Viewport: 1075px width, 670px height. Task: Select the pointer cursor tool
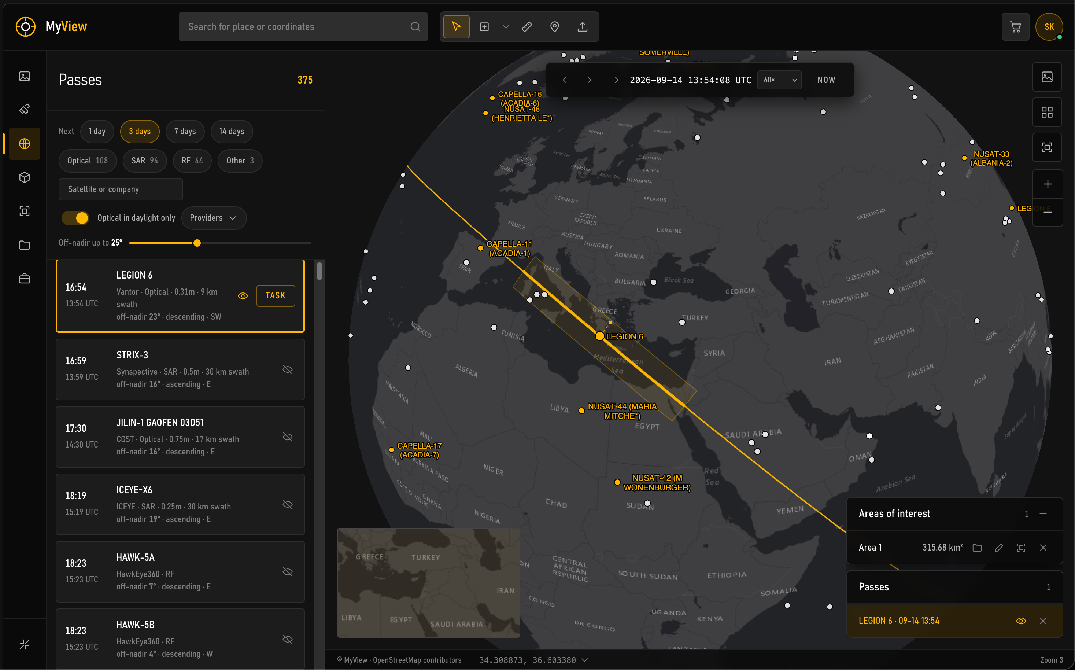(456, 27)
